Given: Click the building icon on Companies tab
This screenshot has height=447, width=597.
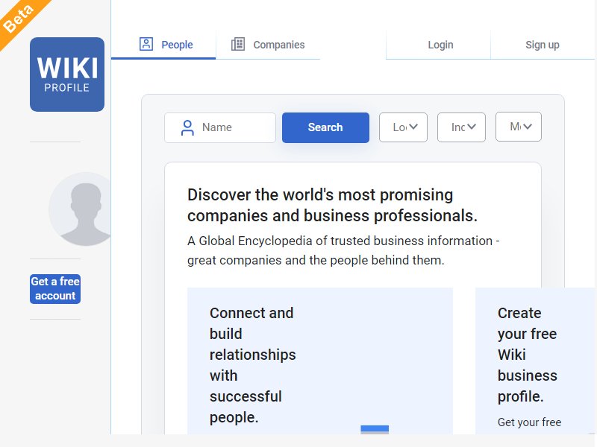Looking at the screenshot, I should (238, 44).
